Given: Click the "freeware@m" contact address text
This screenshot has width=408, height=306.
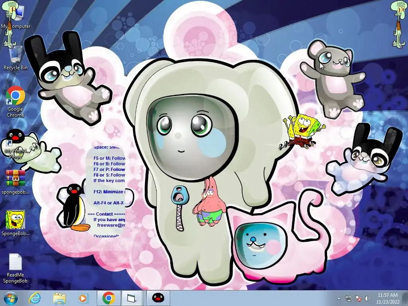Looking at the screenshot, I should 111,225.
